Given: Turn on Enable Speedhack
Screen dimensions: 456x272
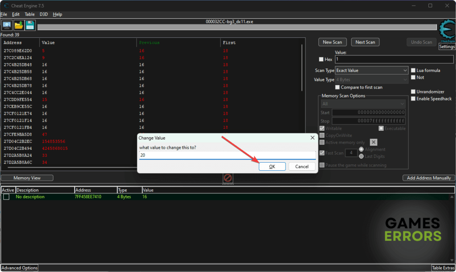Looking at the screenshot, I should tap(413, 99).
